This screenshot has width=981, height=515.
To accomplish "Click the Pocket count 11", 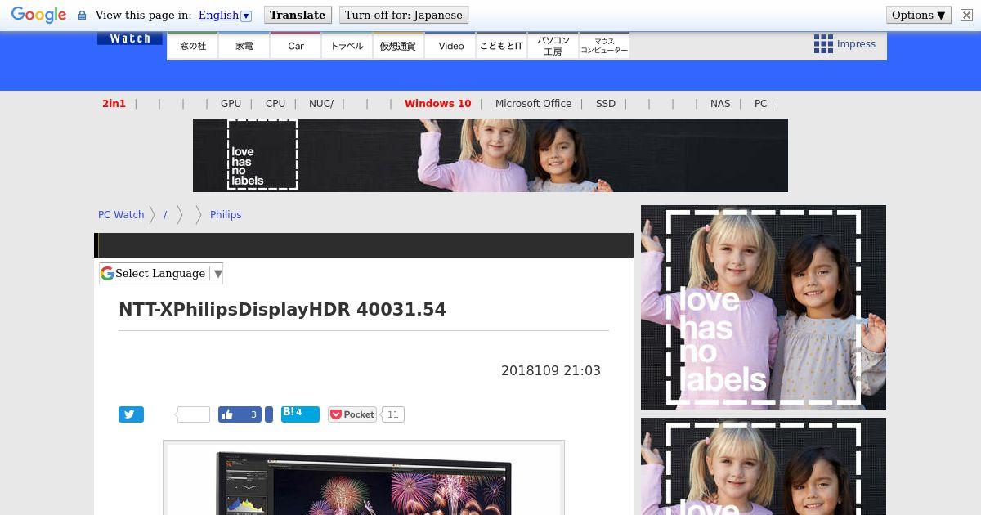I will (x=392, y=414).
